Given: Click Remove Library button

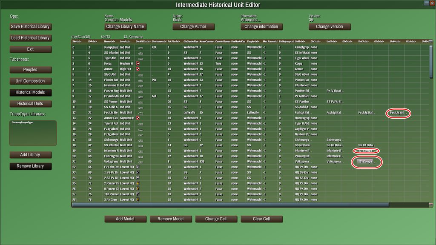Looking at the screenshot, I should 30,166.
